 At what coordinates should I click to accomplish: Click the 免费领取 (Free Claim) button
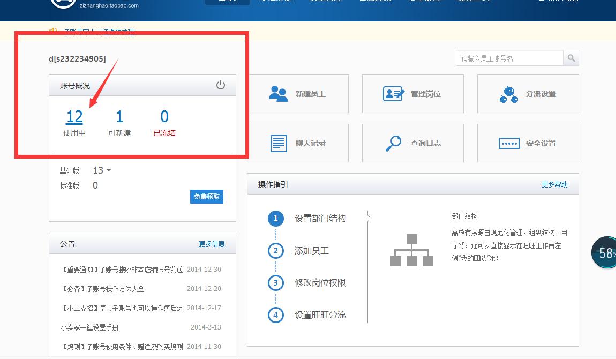pos(206,197)
